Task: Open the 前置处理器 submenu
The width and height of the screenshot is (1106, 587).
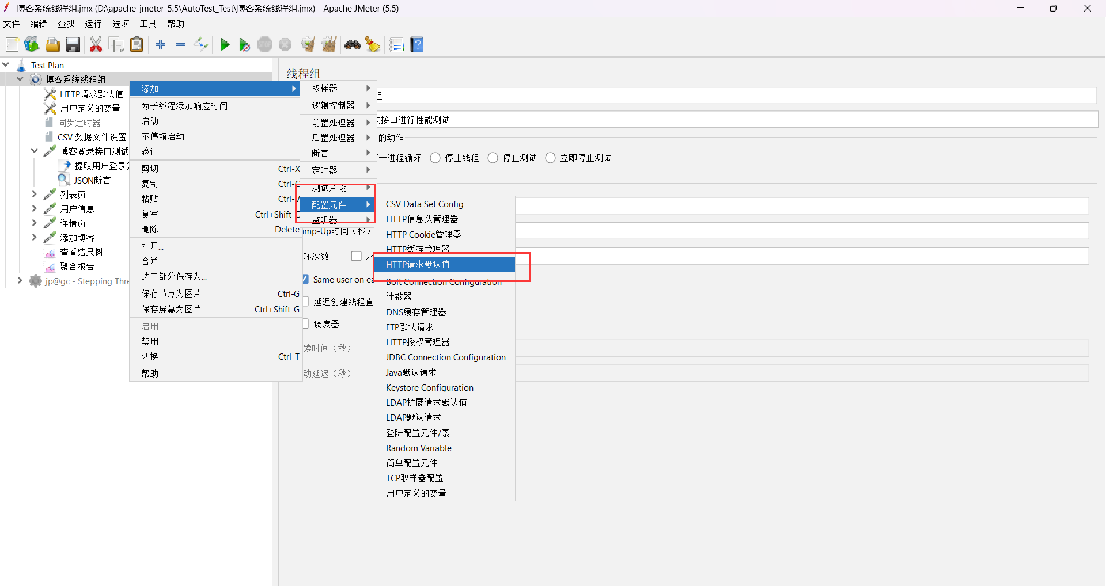Action: 339,123
